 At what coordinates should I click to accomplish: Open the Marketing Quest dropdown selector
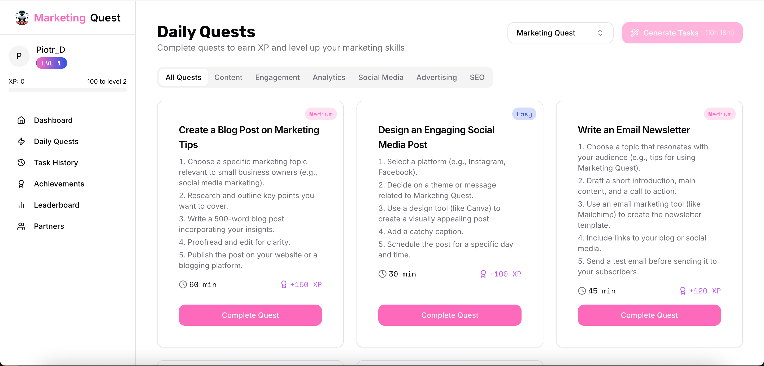[560, 33]
